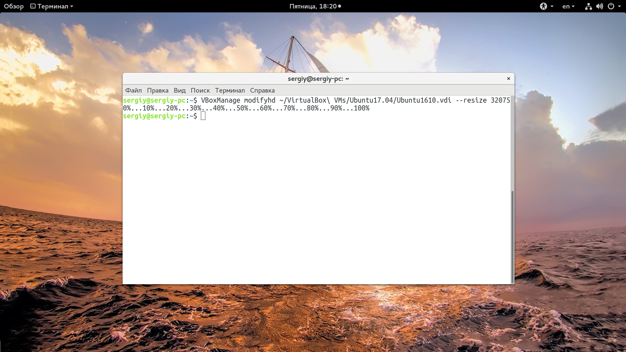Click the power icon in top bar
Image resolution: width=626 pixels, height=352 pixels.
(x=611, y=6)
